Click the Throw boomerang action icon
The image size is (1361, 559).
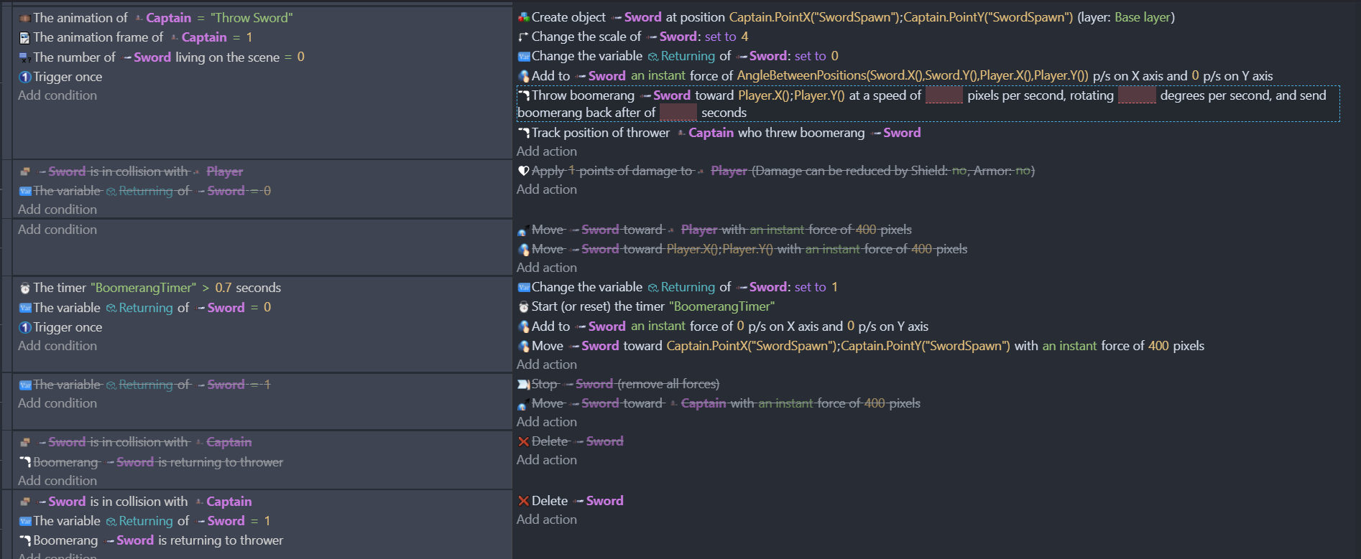(x=524, y=95)
